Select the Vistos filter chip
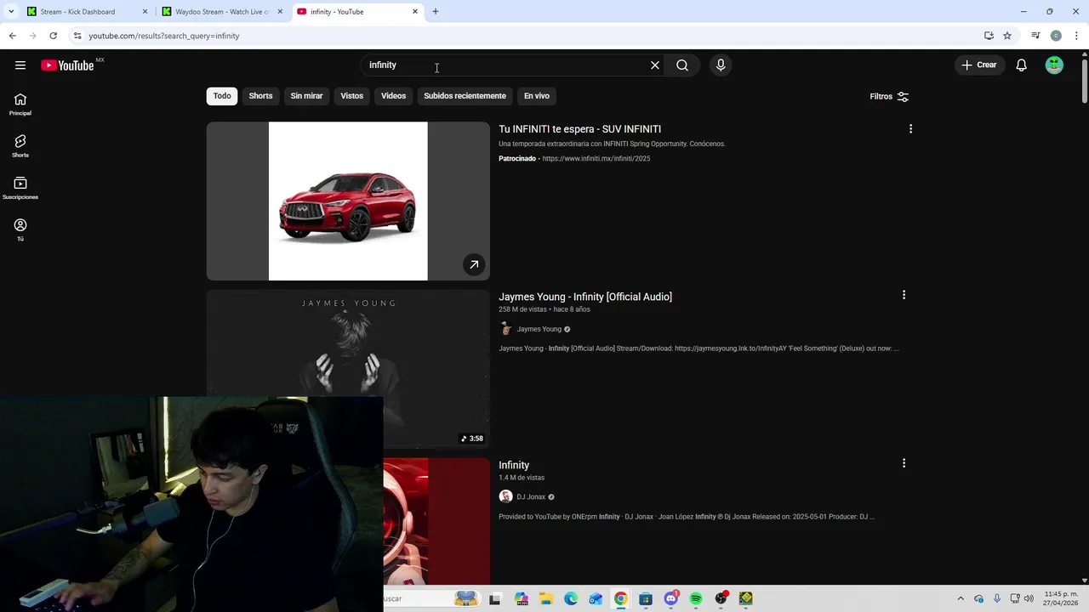The image size is (1089, 612). point(352,96)
